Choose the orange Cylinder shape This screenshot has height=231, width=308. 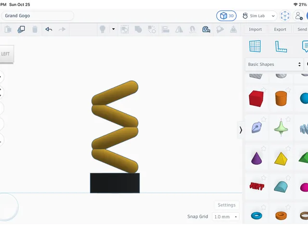tap(281, 98)
